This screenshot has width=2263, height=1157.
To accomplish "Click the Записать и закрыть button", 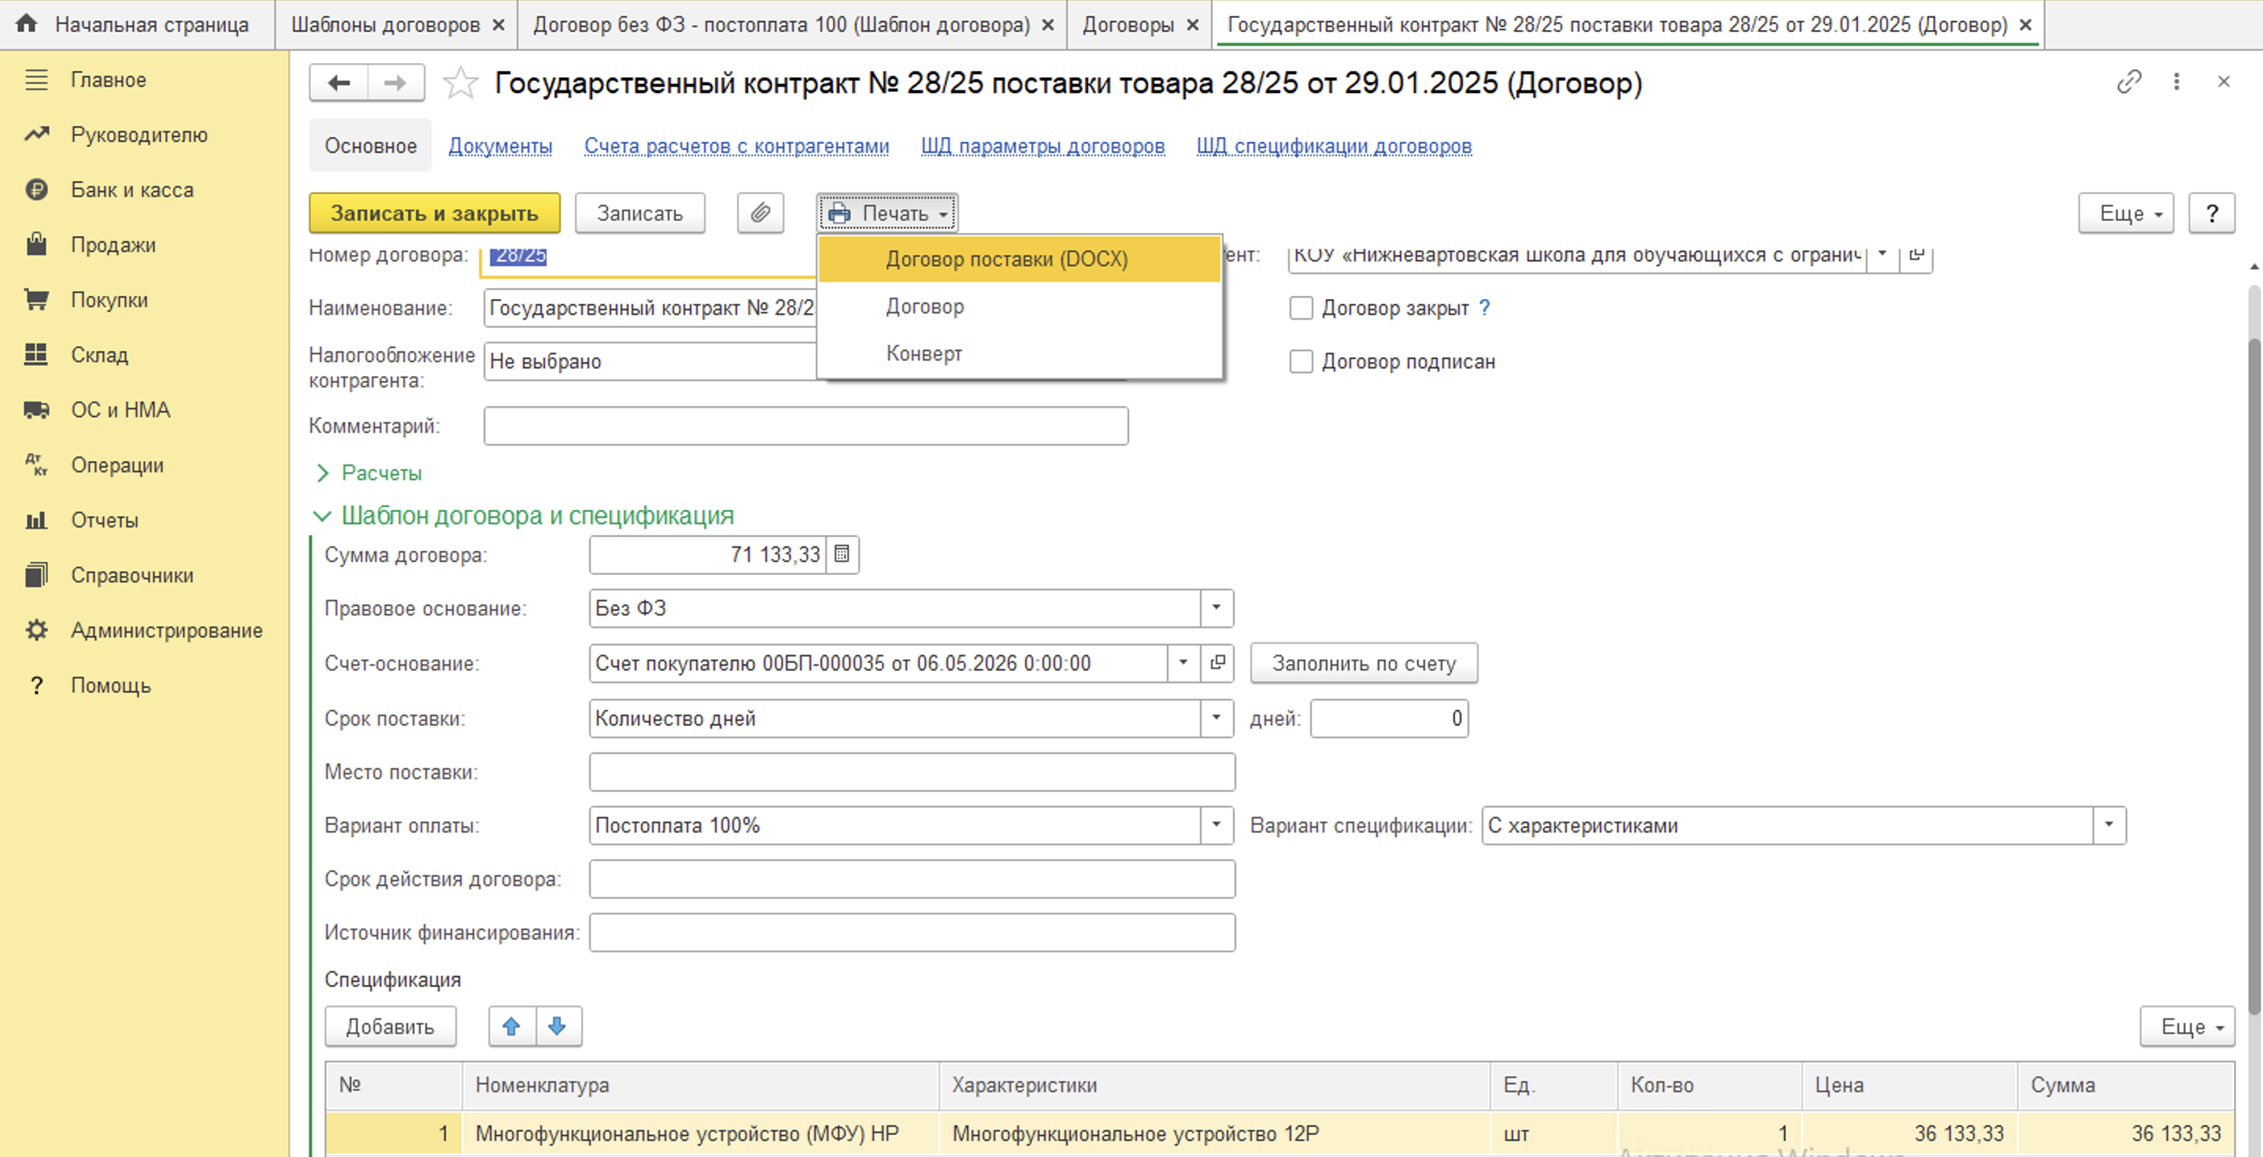I will click(x=434, y=213).
